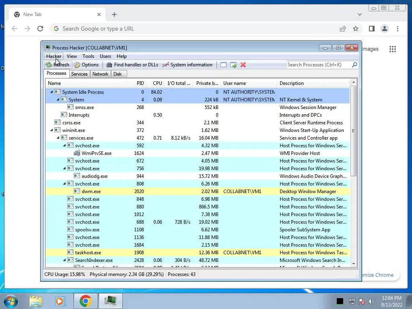Image resolution: width=412 pixels, height=309 pixels.
Task: Open System information in toolbar
Action: 187,65
